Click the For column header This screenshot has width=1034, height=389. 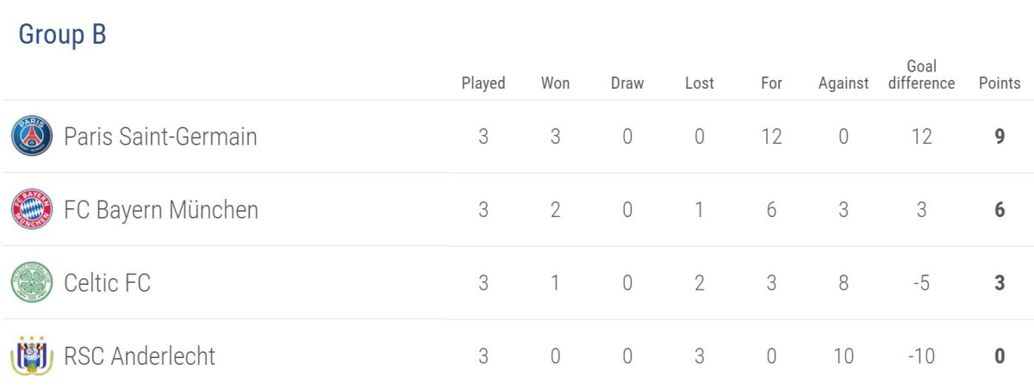pyautogui.click(x=771, y=83)
